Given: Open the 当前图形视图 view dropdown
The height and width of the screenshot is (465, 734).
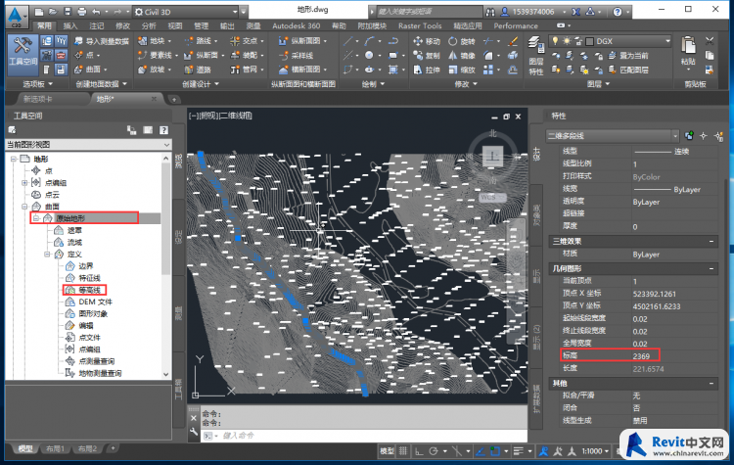Looking at the screenshot, I should [166, 145].
